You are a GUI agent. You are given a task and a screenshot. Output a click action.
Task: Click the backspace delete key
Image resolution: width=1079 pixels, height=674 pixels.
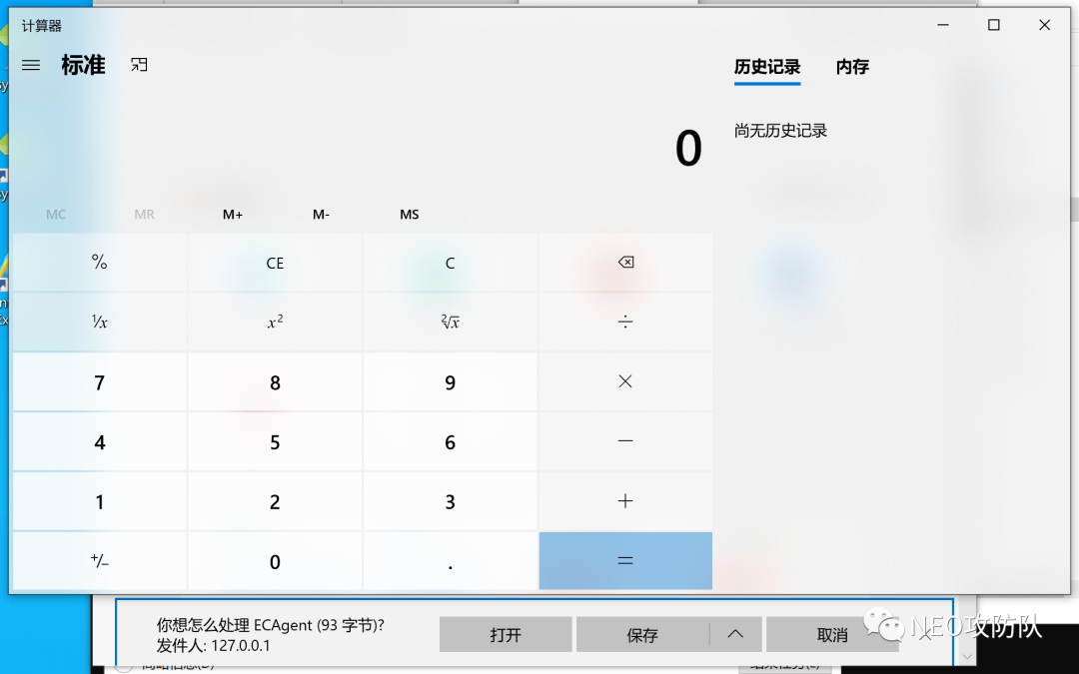[x=625, y=262]
